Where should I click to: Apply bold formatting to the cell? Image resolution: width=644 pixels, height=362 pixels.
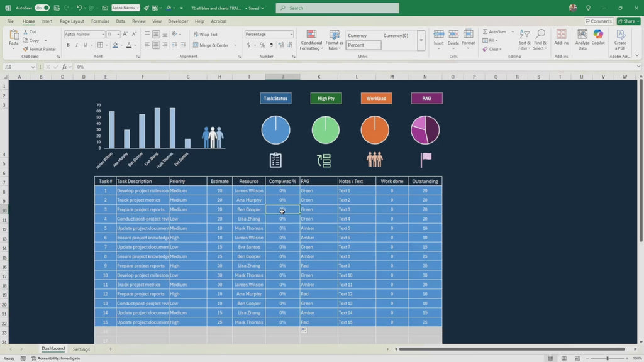tap(68, 45)
